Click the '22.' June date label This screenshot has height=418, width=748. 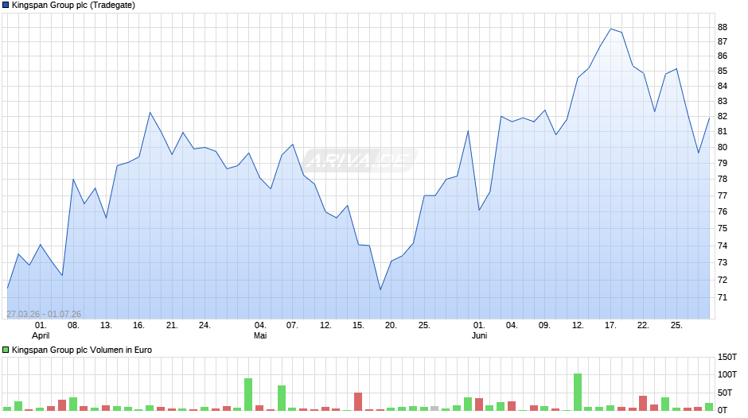tap(643, 326)
